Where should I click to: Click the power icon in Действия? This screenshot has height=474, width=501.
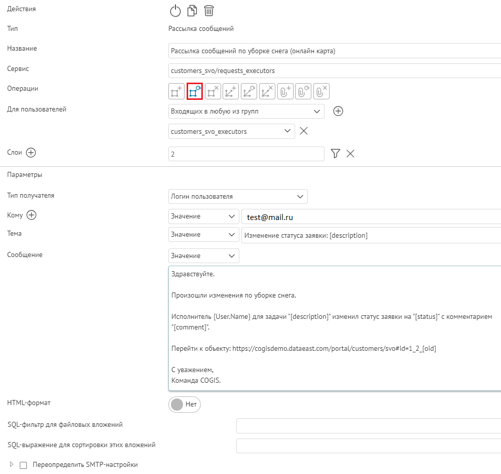175,11
